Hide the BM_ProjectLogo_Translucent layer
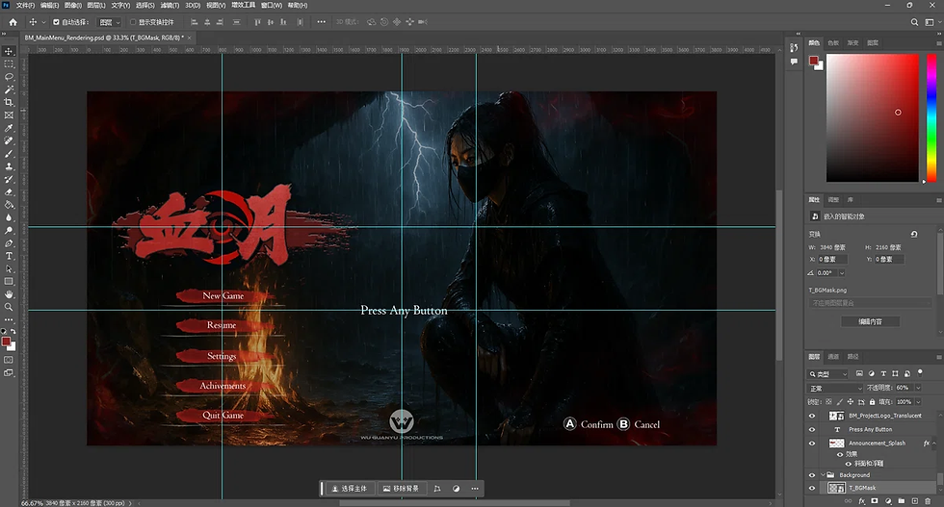Viewport: 944px width, 507px height. [811, 416]
